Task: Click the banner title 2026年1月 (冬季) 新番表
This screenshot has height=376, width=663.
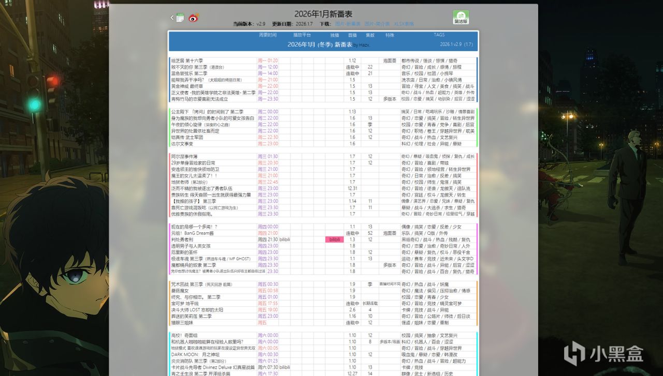Action: point(320,45)
